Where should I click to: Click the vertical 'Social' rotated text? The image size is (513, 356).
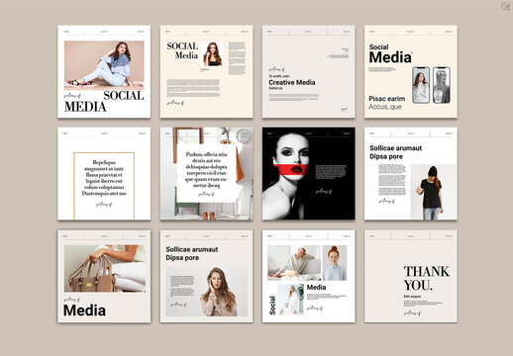point(272,306)
